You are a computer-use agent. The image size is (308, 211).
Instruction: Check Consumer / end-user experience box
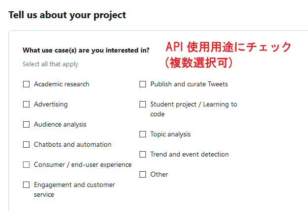(x=27, y=165)
